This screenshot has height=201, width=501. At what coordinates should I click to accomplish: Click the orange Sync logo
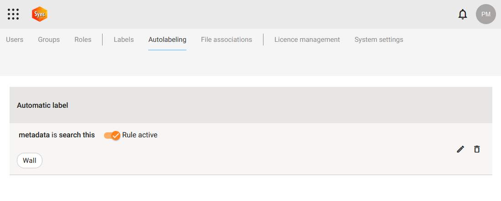[x=40, y=14]
